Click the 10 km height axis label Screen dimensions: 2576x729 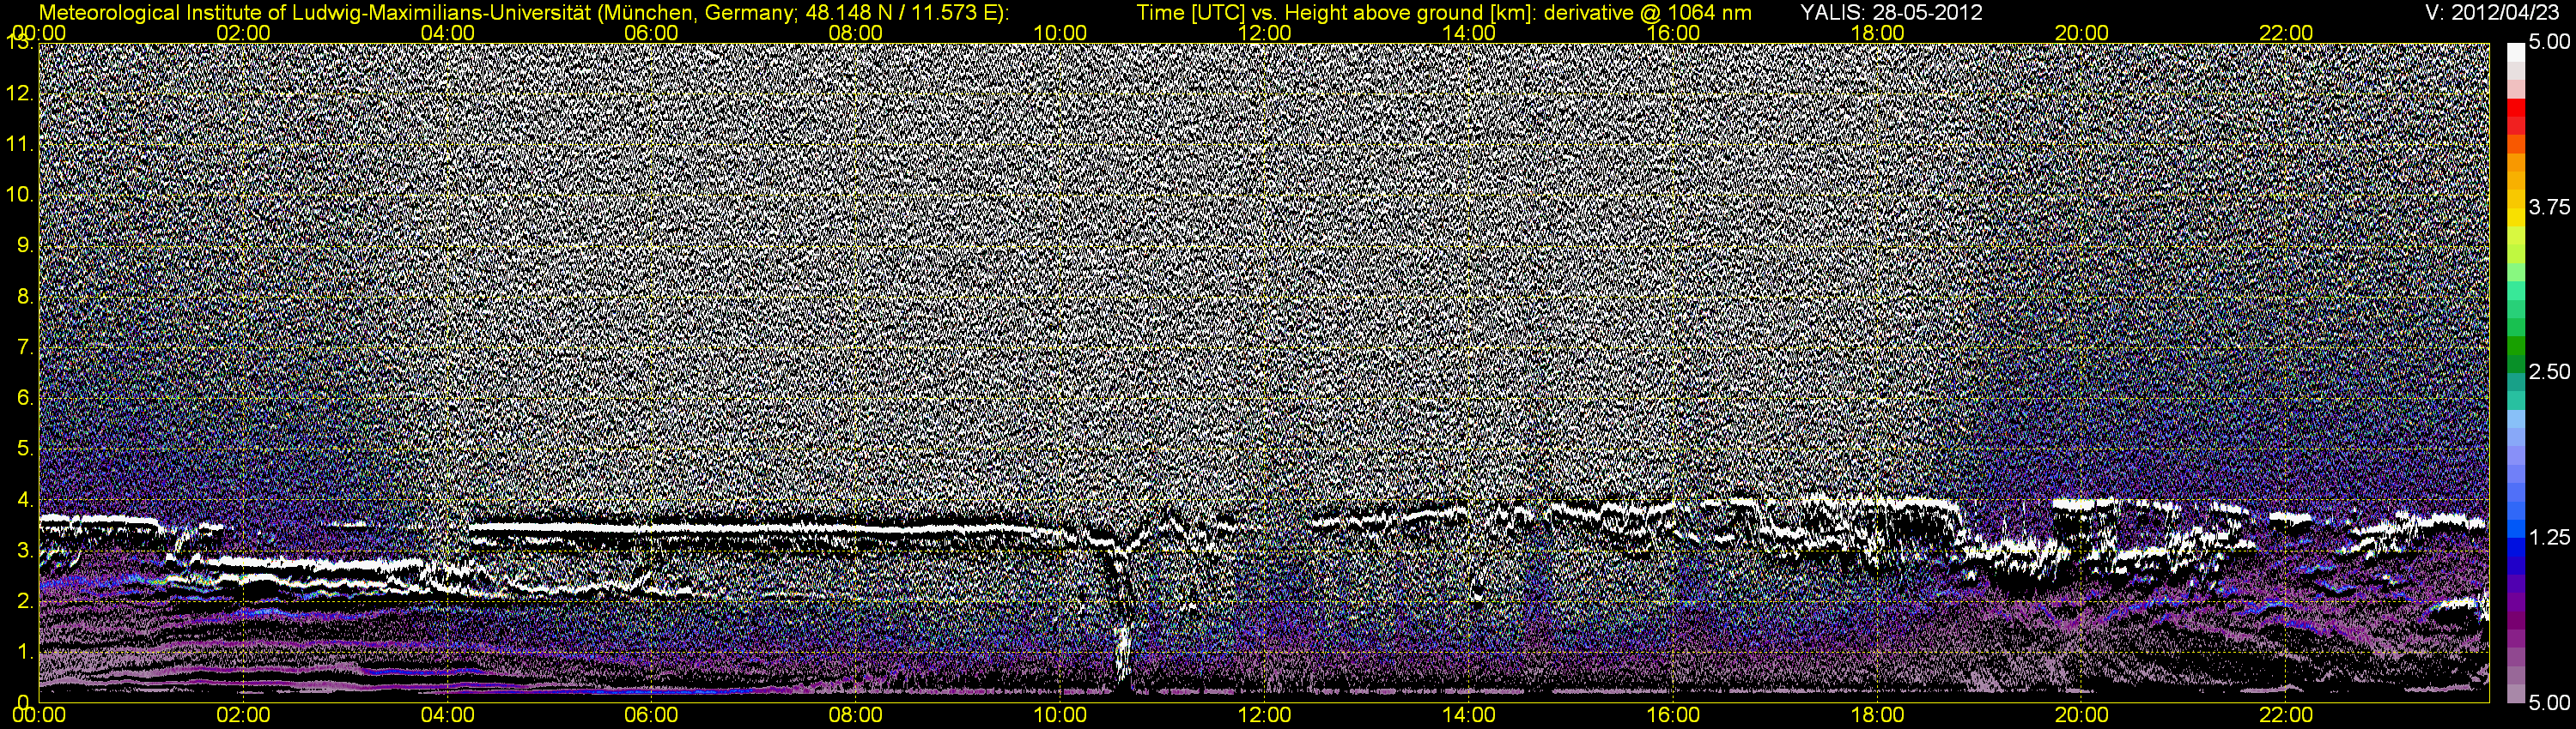(18, 195)
